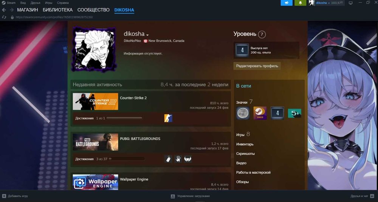
Task: Open Управление загрузками at the bottom
Action: [193, 196]
